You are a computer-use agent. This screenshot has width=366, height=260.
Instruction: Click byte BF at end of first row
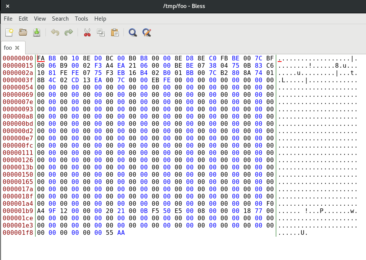coord(270,58)
